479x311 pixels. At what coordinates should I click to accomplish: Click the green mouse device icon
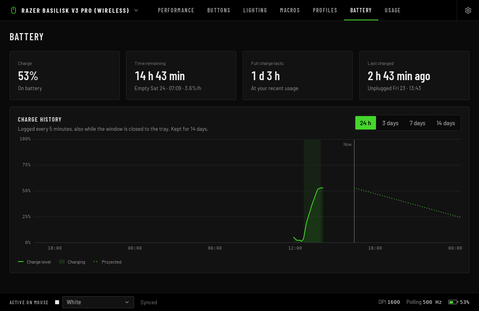click(x=14, y=10)
